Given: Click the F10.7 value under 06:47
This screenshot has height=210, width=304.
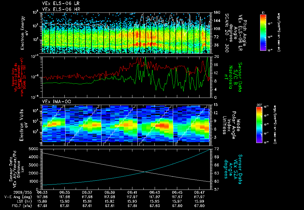Looking at the screenshot, I should [x=199, y=206].
